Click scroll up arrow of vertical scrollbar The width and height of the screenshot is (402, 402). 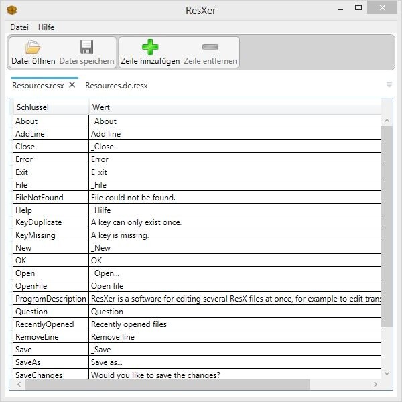click(387, 121)
